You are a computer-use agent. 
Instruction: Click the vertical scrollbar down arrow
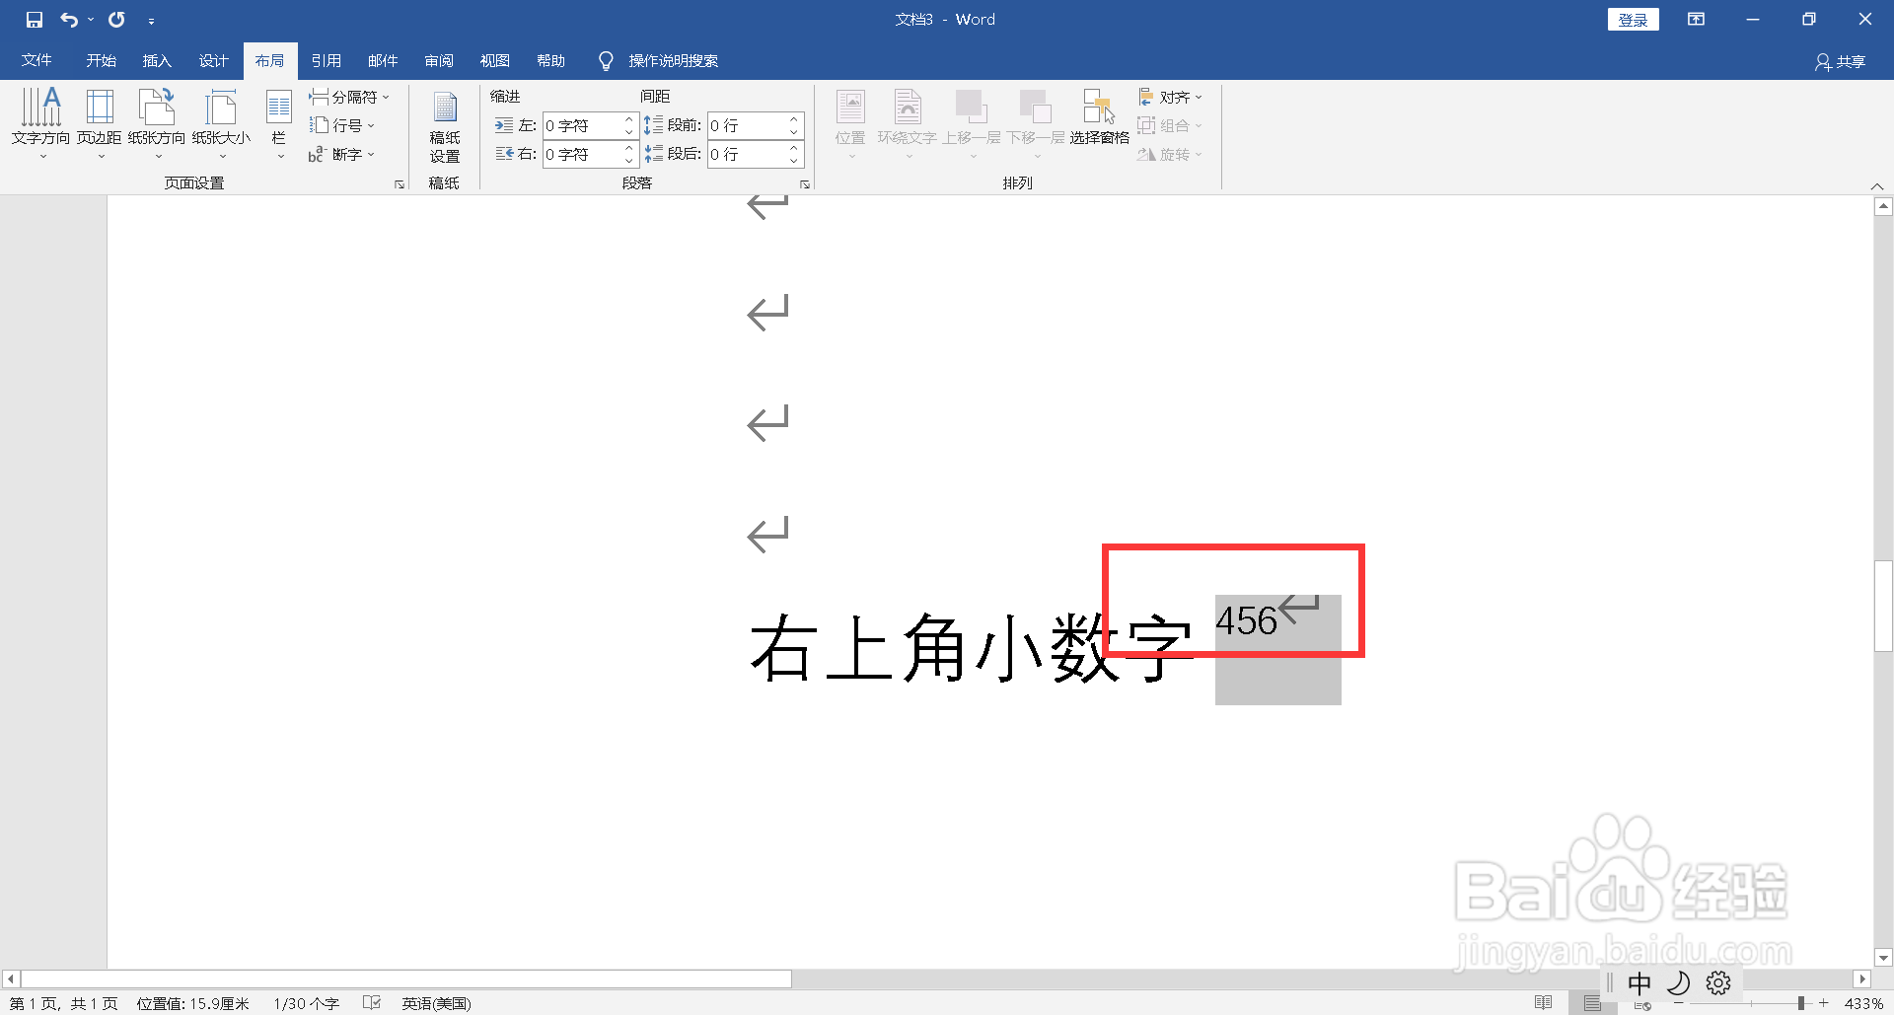(1884, 957)
